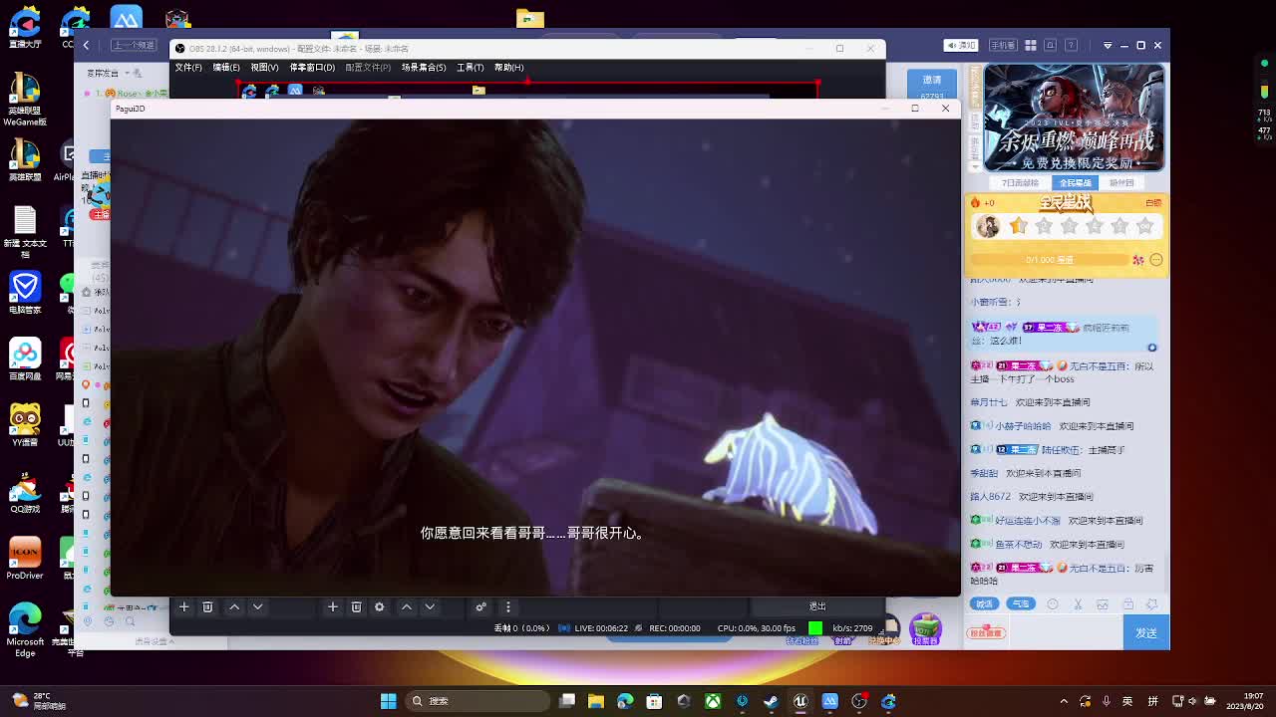The image size is (1276, 717).
Task: Click the speaker sound button in title bar
Action: click(961, 45)
